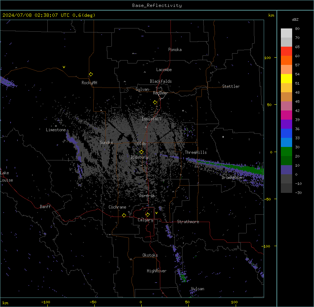The image size is (314, 307).
Task: Select the green 30-20 dBZ legend swatch
Action: [x=286, y=152]
